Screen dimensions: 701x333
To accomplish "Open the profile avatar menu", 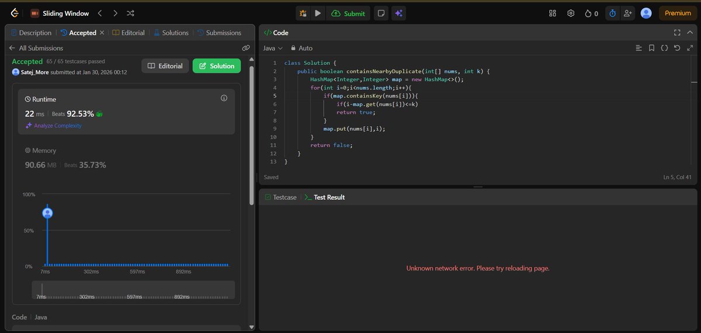I will click(x=646, y=13).
